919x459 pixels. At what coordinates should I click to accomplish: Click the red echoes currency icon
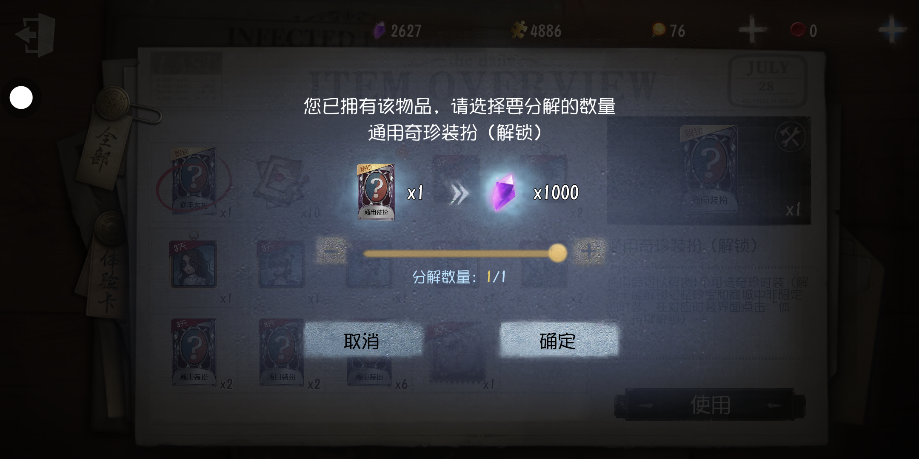(x=798, y=30)
